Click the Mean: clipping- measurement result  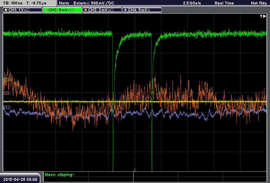[x=59, y=175]
